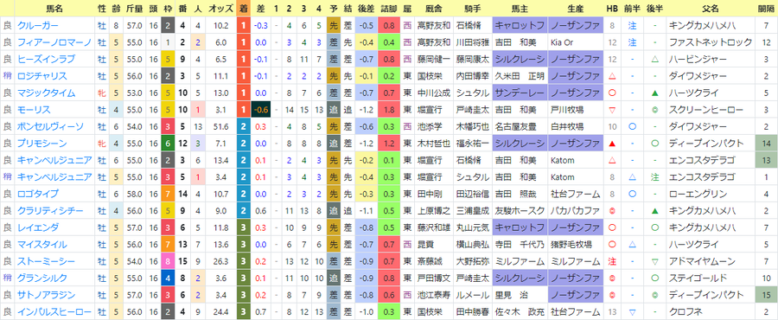Screen dimensions: 778x320
Task: Click the 騎手 column header
Action: 473,9
